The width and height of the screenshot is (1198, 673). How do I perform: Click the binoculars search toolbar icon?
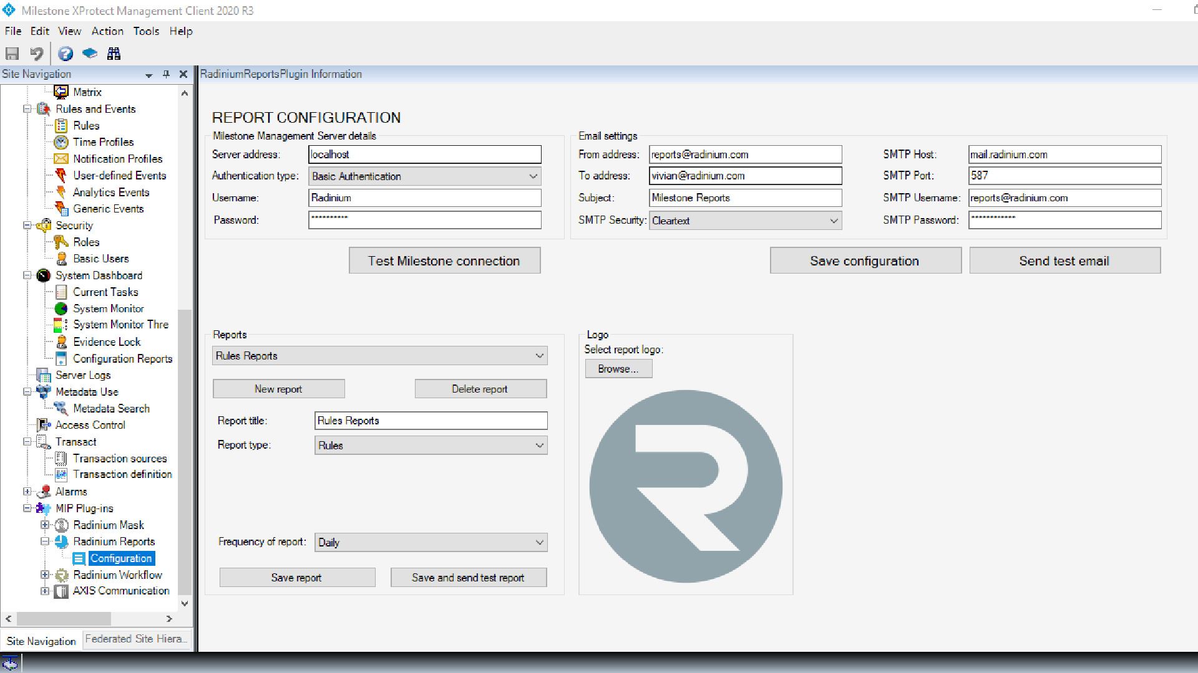click(x=114, y=54)
